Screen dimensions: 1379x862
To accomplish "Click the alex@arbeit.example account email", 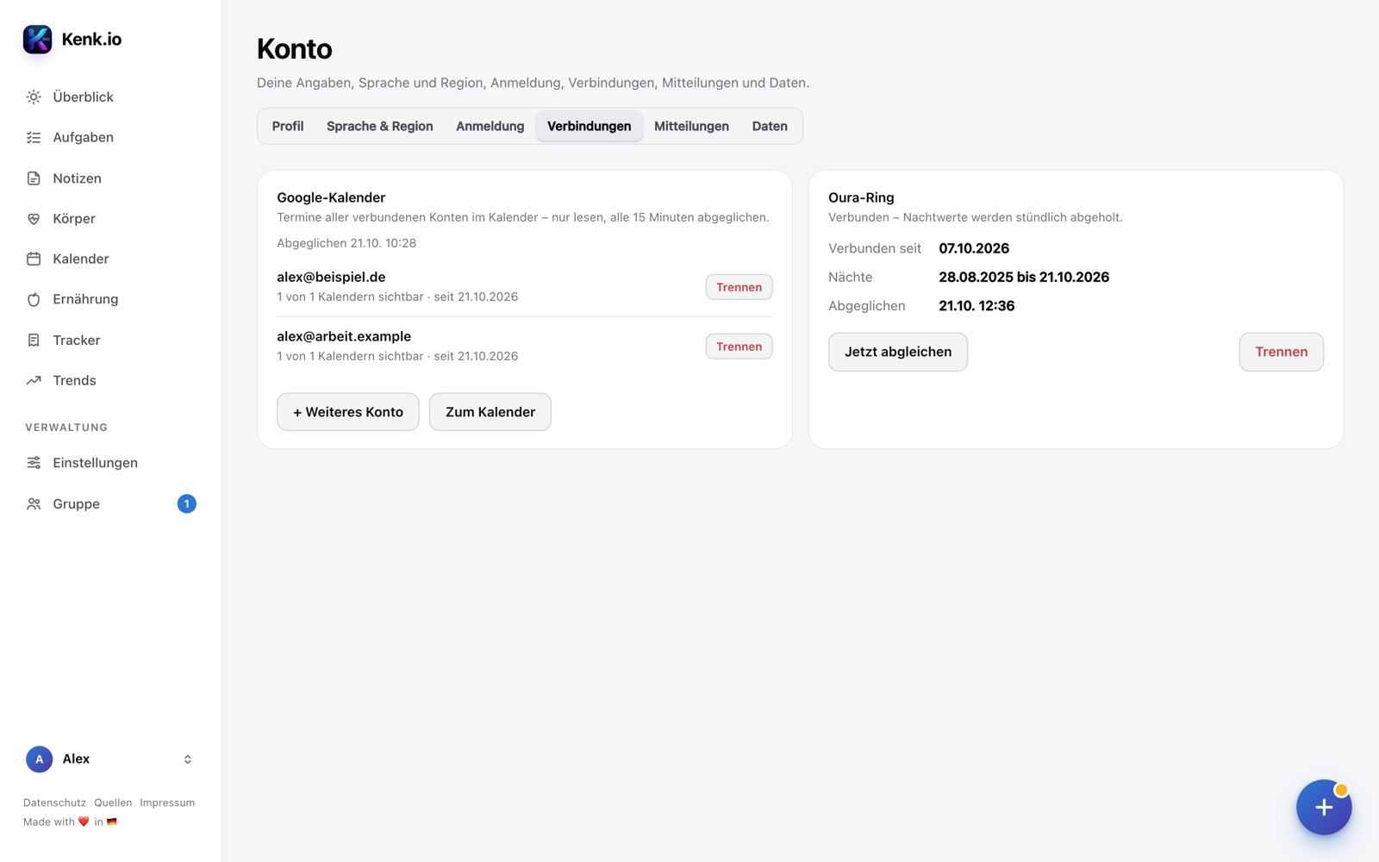I will pos(344,336).
